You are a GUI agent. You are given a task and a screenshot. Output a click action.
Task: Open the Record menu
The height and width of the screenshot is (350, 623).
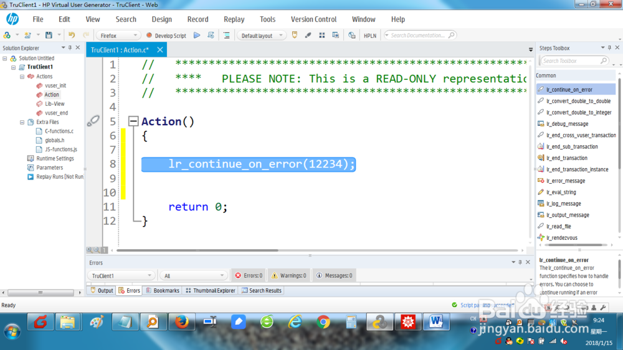198,19
